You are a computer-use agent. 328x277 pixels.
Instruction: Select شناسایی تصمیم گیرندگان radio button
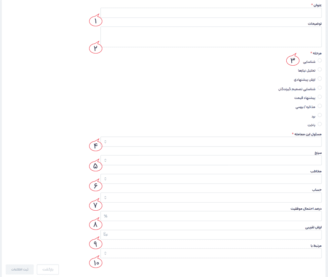coord(320,88)
